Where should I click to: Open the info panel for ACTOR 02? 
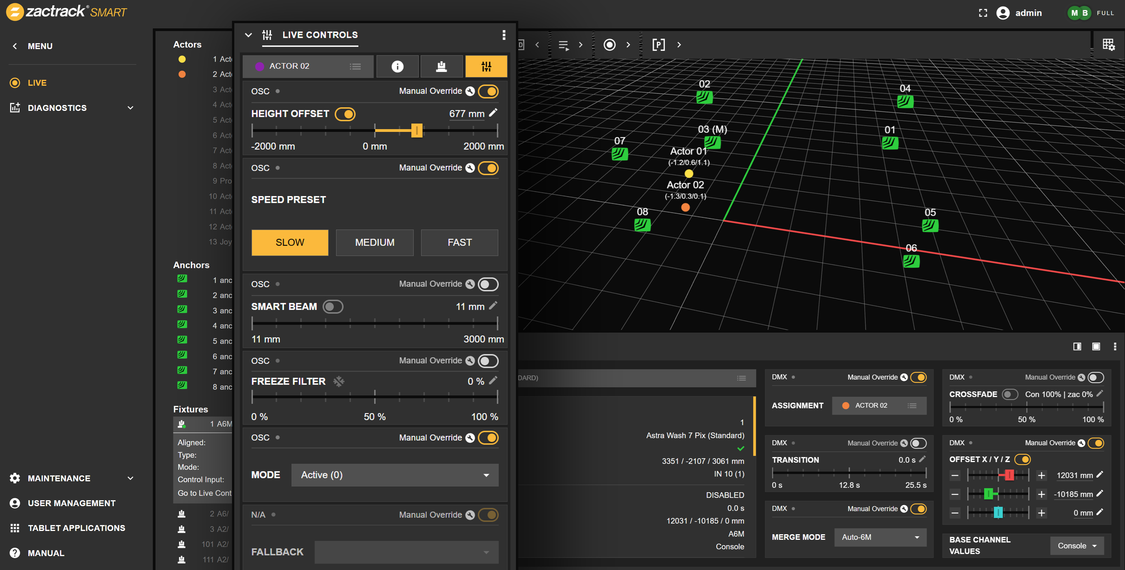coord(397,66)
